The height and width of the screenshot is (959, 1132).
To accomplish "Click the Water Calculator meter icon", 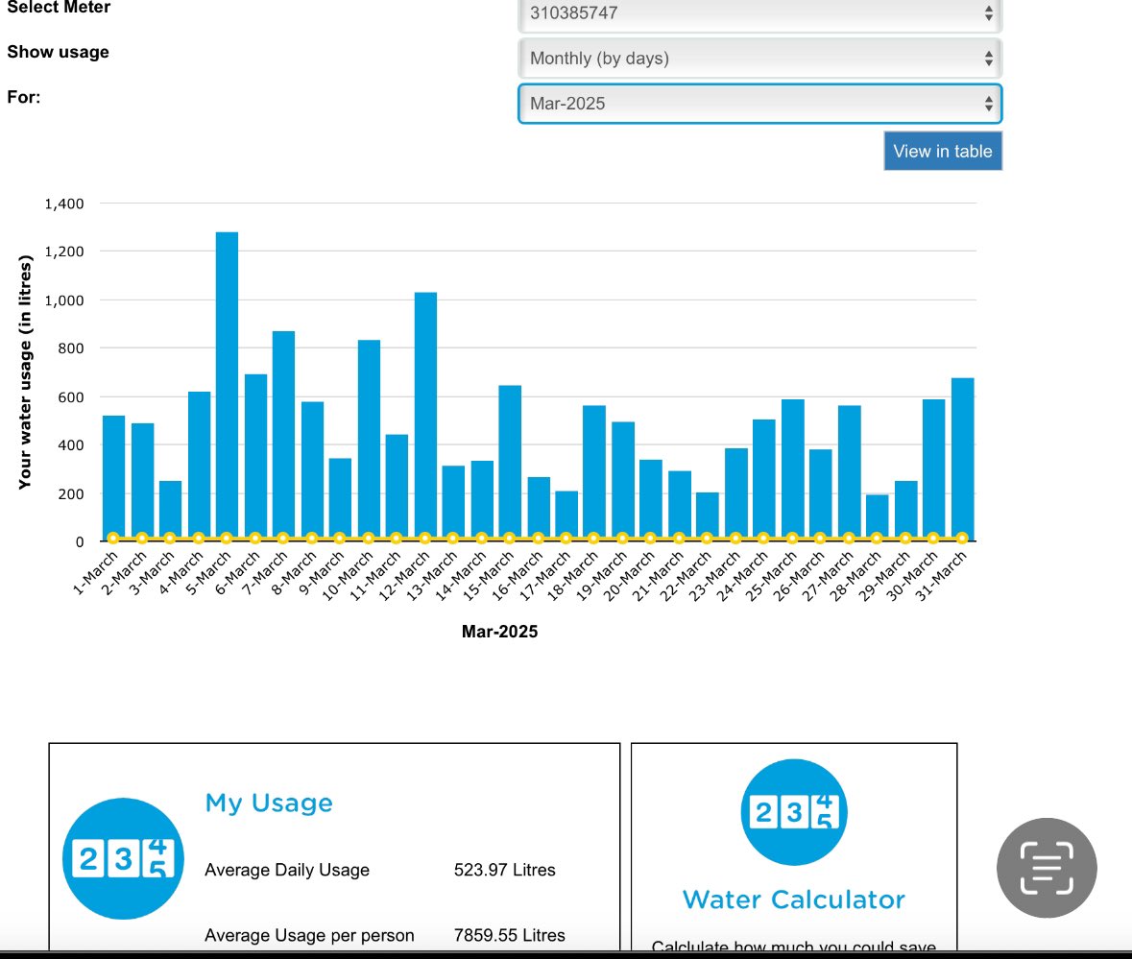I will [x=793, y=812].
